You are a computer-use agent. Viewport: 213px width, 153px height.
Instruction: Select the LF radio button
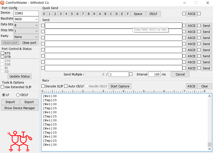tap(4, 95)
